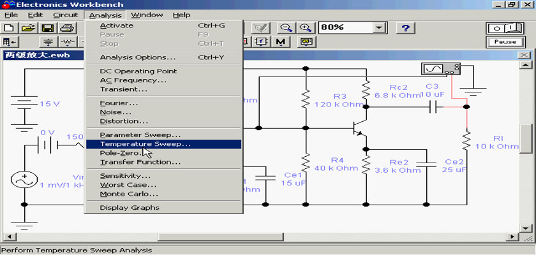Open the Basic resistor parts bin
The height and width of the screenshot is (255, 536).
coord(68,42)
